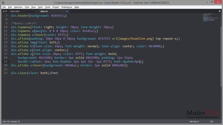Close the index.html tab
The height and width of the screenshot is (125, 223).
36,11
